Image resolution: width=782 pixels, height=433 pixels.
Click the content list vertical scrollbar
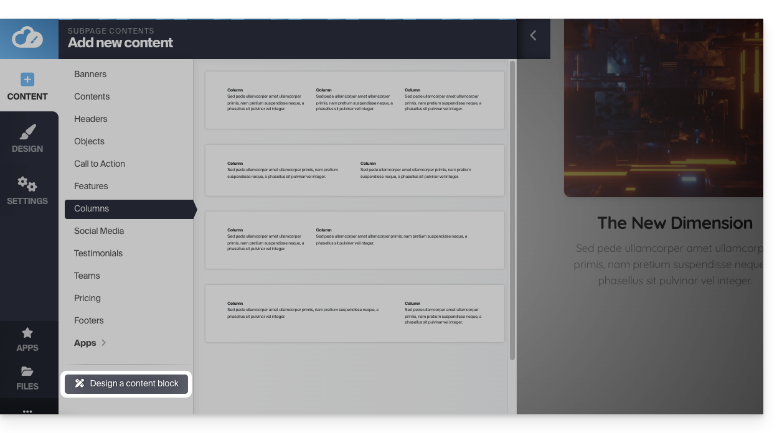point(512,210)
